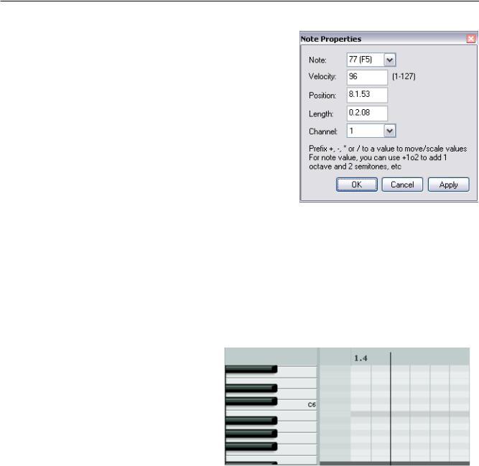Click the Cancel button

(x=402, y=185)
